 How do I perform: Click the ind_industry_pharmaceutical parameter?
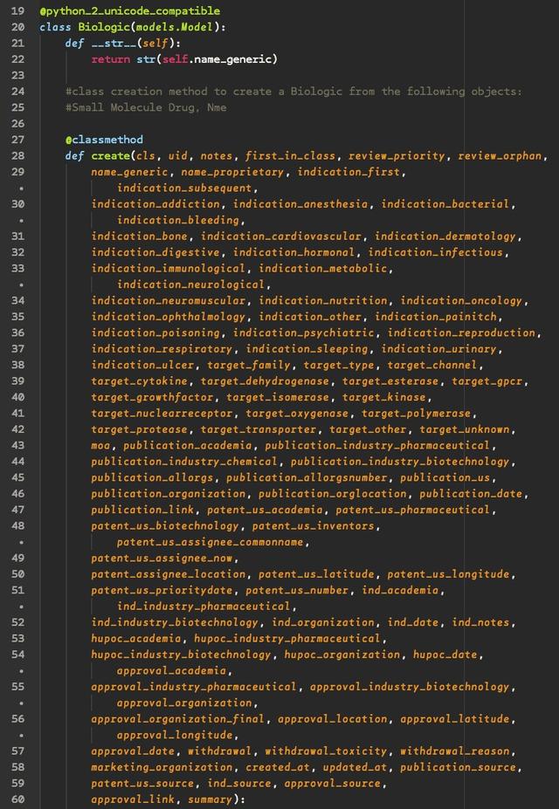(x=204, y=606)
